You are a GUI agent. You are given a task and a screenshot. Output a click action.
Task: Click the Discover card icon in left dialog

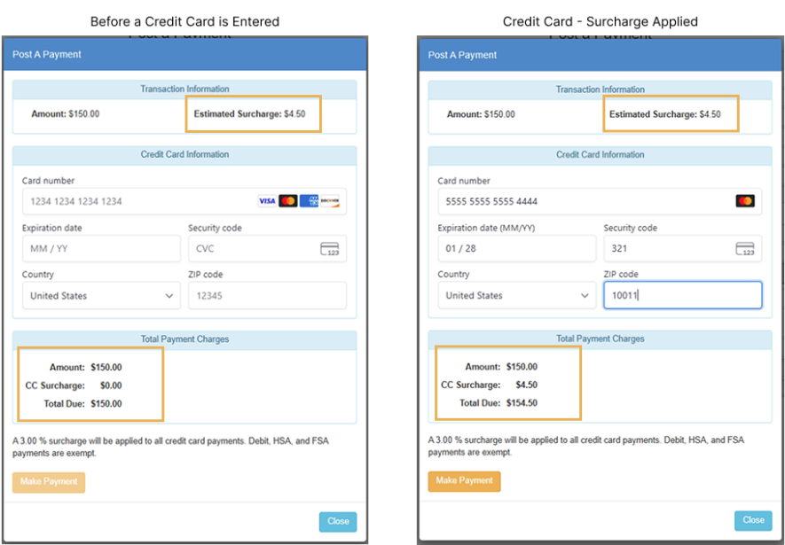coord(330,201)
